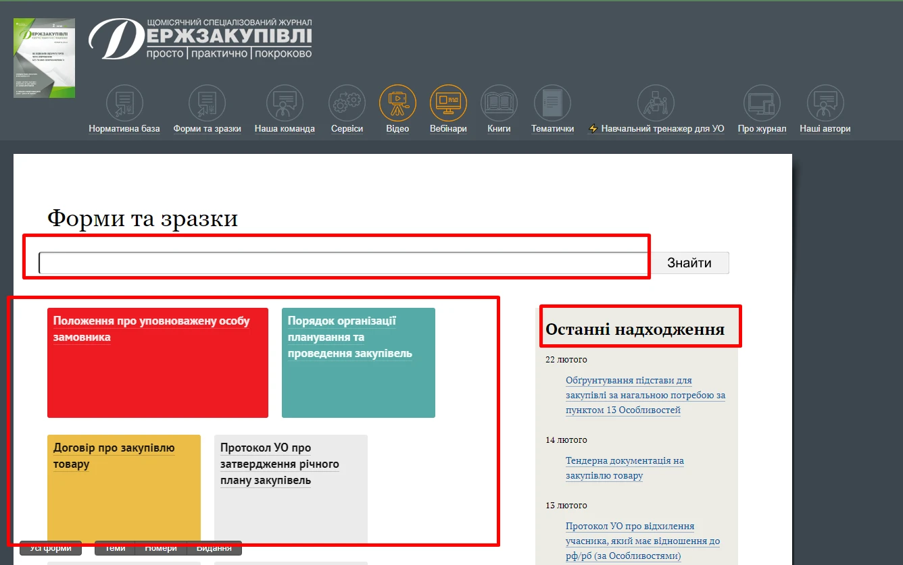Select the Форми та зразки icon
Viewport: 903px width, 565px height.
pos(207,103)
